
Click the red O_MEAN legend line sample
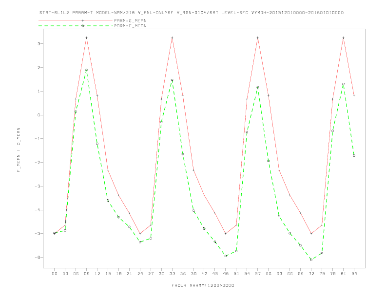(x=76, y=20)
